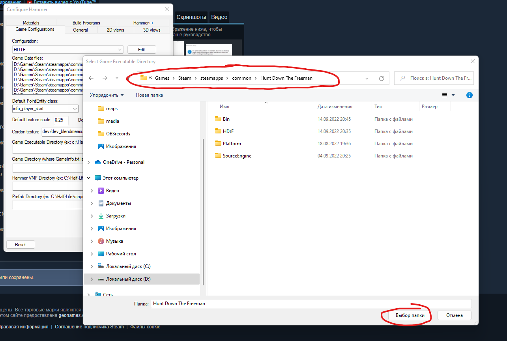507x341 pixels.
Task: Open the view options menu icon
Action: click(x=445, y=95)
